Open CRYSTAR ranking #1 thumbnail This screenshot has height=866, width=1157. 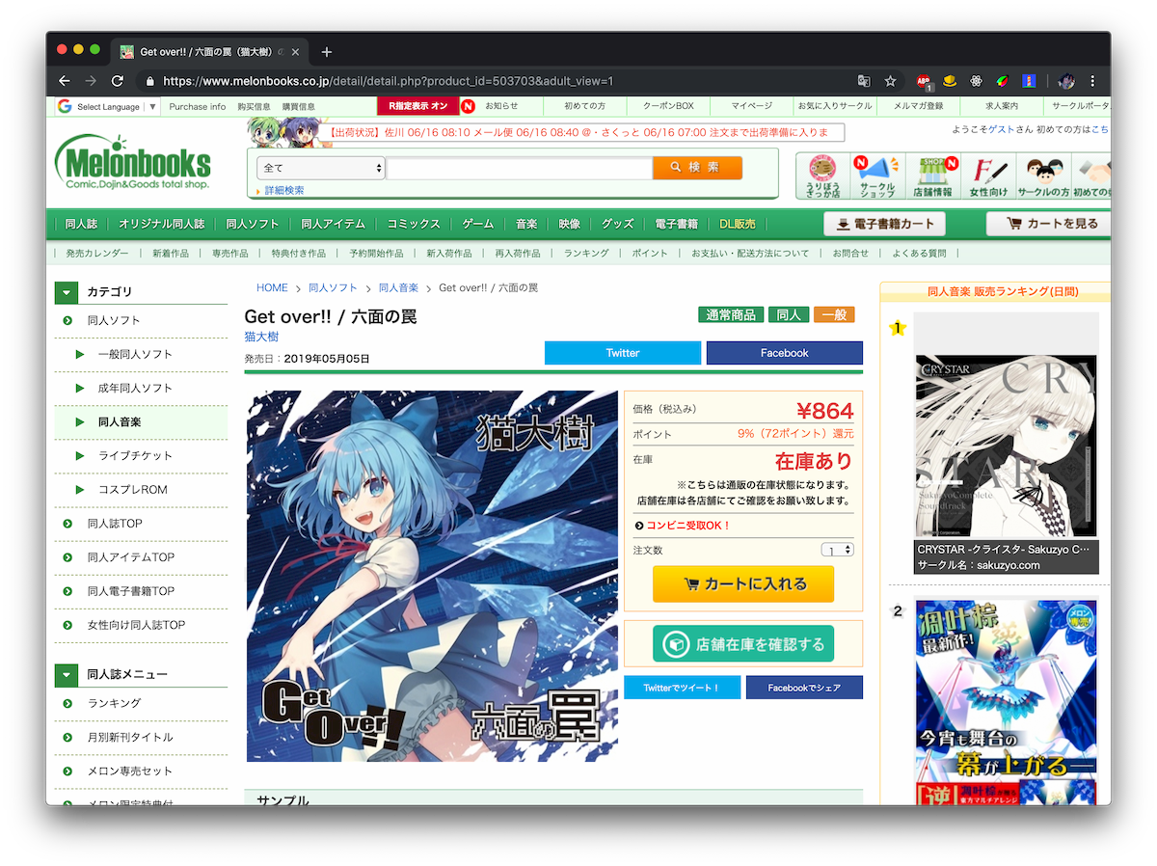point(1006,444)
